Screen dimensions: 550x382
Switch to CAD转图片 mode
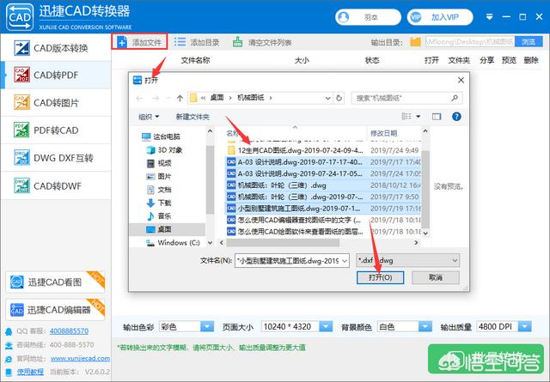coord(56,103)
